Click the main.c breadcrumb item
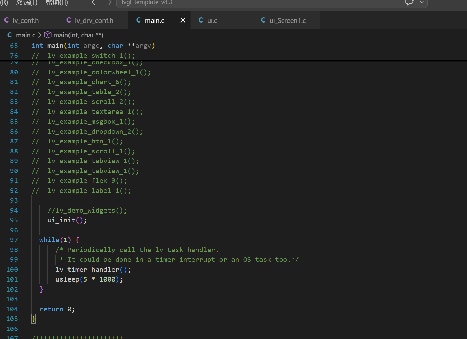The height and width of the screenshot is (339, 467). pyautogui.click(x=26, y=35)
